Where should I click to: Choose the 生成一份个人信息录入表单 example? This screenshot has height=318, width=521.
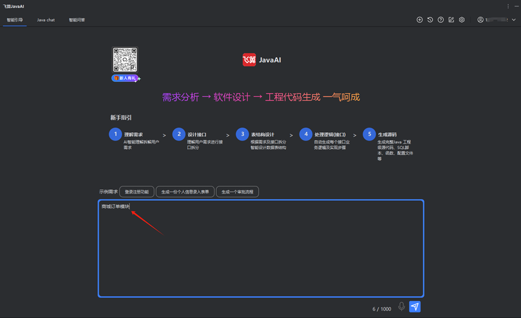[x=185, y=192]
